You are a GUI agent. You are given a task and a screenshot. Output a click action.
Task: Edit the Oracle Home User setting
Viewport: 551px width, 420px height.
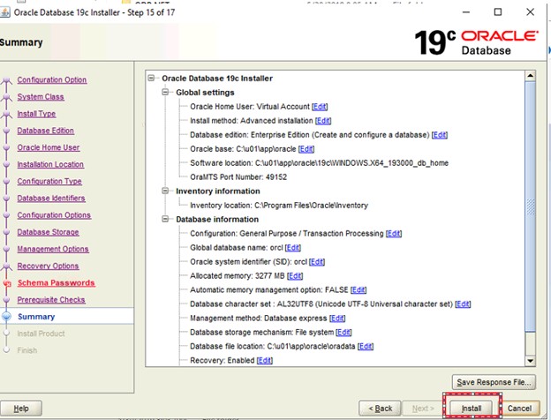pyautogui.click(x=320, y=106)
